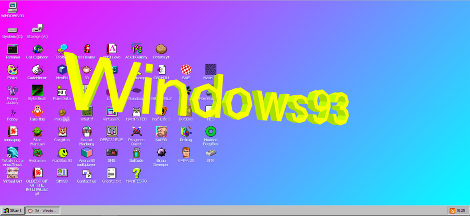Launch Arena 93 multiplayer
This screenshot has height=216, width=470.
tap(87, 152)
